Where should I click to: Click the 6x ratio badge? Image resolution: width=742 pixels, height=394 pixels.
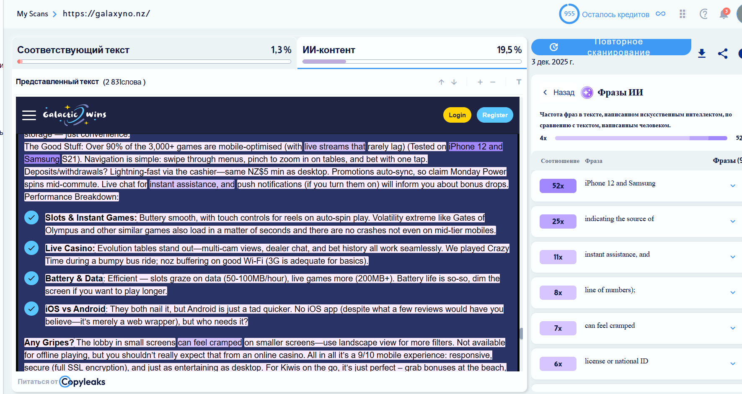click(558, 364)
